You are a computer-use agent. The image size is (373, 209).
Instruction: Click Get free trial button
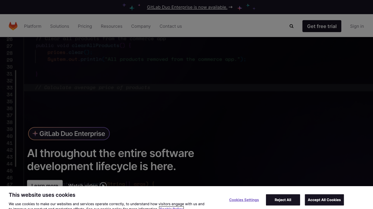pyautogui.click(x=322, y=26)
